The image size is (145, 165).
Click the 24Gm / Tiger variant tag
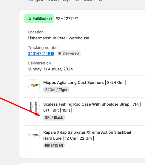pyautogui.click(x=56, y=90)
